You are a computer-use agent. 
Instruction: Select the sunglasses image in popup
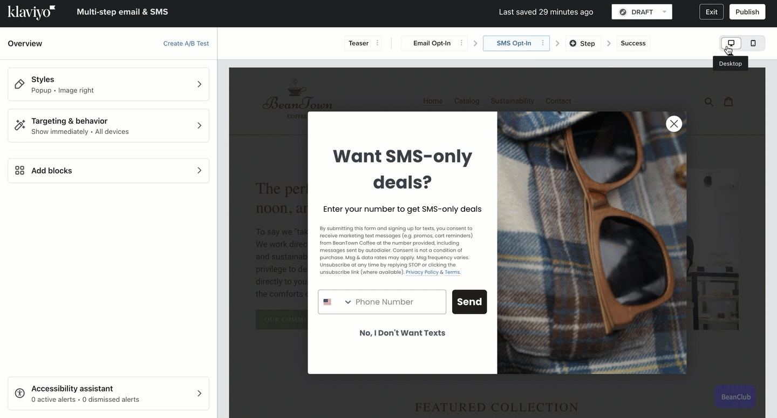pyautogui.click(x=592, y=242)
